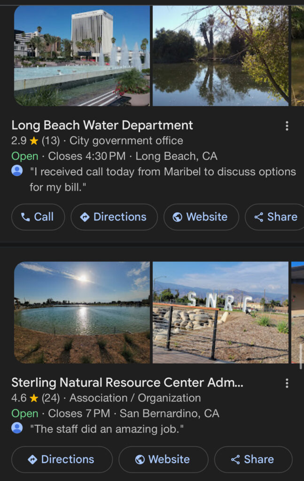
Task: Open more options for Long Beach Water Department
Action: tap(287, 126)
